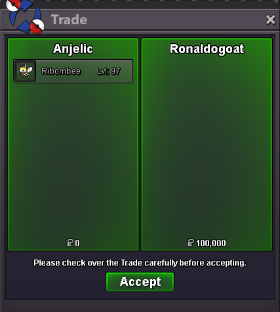Click the check Trade carefully warning text

(x=140, y=263)
